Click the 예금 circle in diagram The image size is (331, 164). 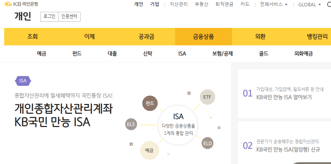[149, 150]
